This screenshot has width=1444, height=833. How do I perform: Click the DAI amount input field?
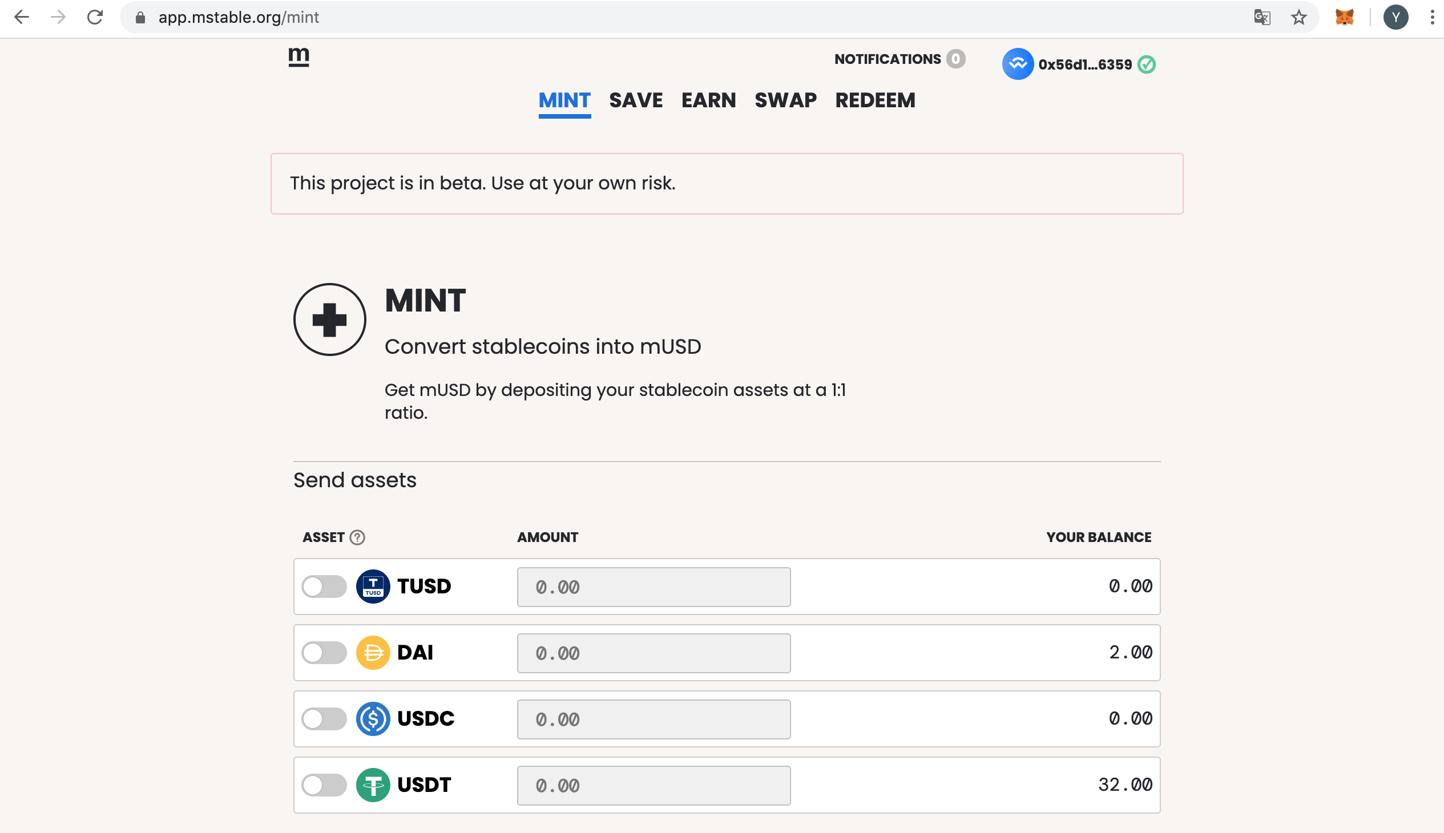(x=654, y=653)
